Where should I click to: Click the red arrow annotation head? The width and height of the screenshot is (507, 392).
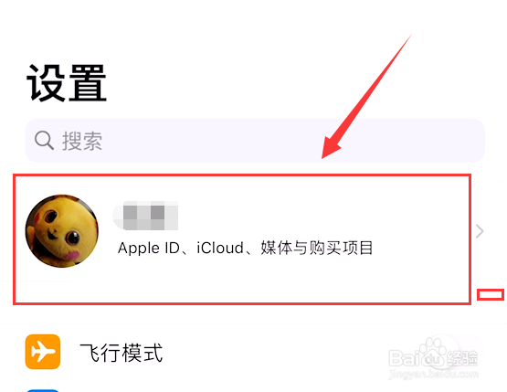[332, 147]
